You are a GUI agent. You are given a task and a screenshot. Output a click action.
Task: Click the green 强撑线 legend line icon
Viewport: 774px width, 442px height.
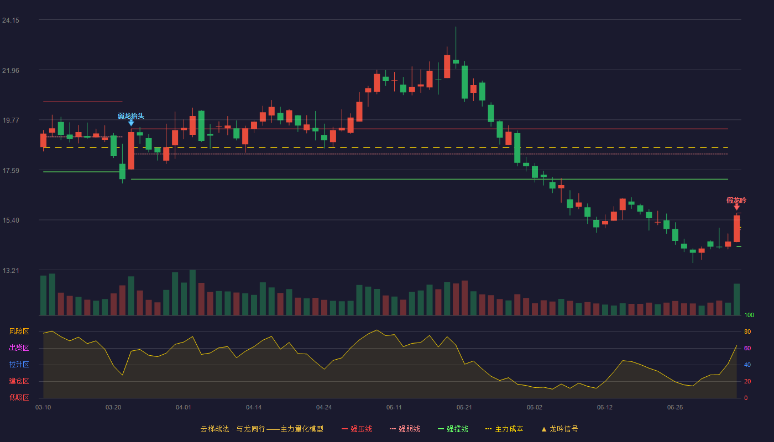[x=441, y=429]
